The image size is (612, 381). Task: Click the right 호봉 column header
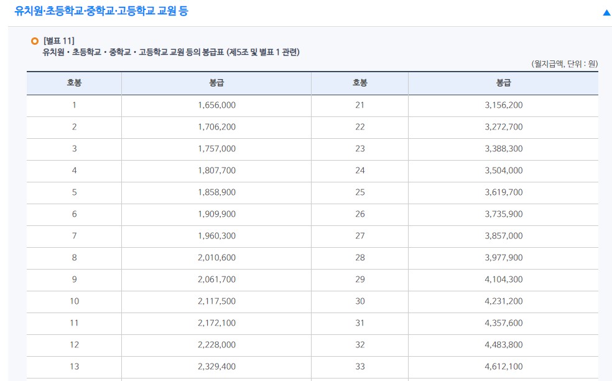360,83
